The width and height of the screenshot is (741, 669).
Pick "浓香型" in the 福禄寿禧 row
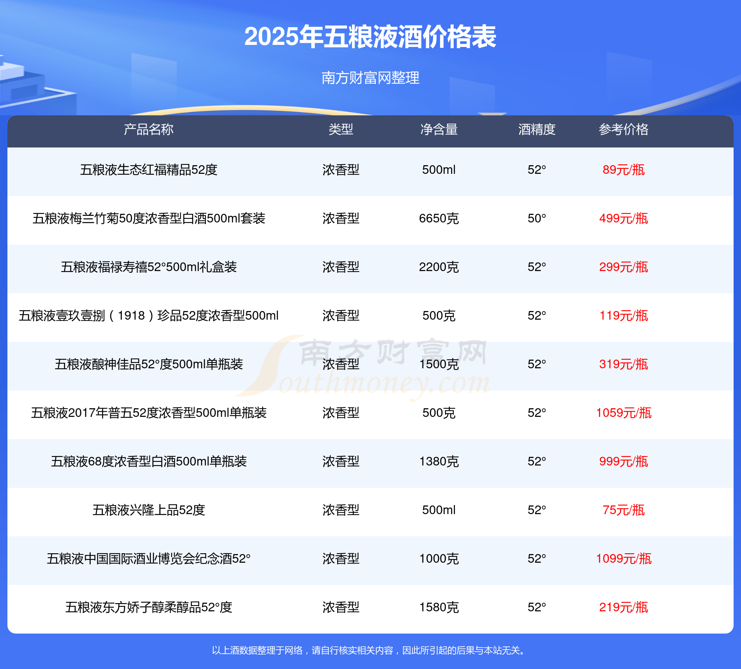tap(341, 267)
